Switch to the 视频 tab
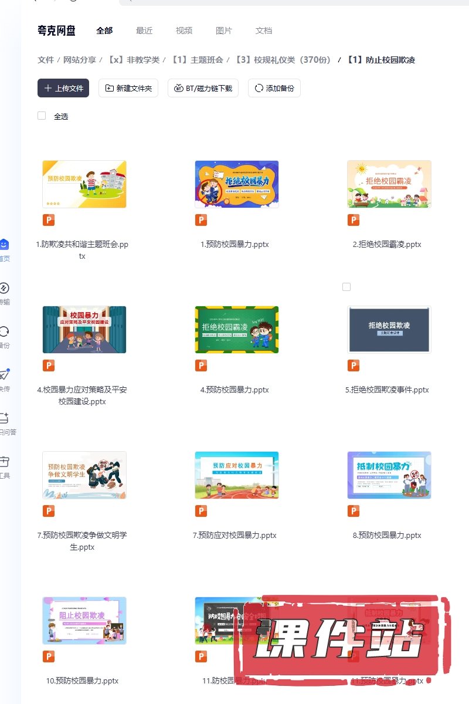This screenshot has height=704, width=469. [x=184, y=31]
